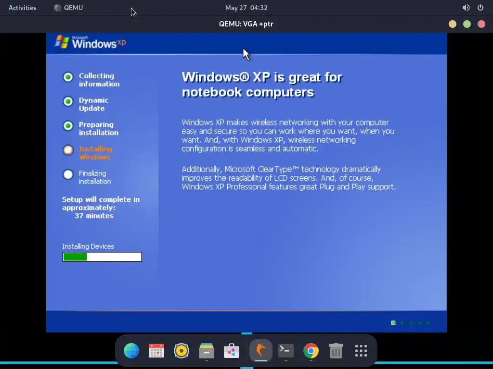Image resolution: width=493 pixels, height=369 pixels.
Task: Open the date and time panel
Action: pos(246,8)
